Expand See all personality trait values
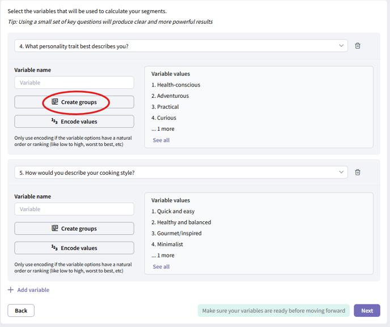Screen dimensions: 390x327 (161, 140)
